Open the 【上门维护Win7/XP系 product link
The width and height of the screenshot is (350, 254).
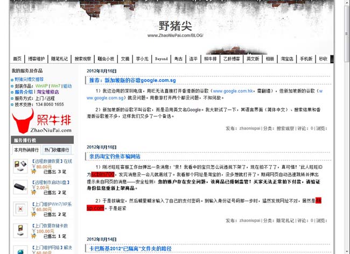pyautogui.click(x=52, y=204)
